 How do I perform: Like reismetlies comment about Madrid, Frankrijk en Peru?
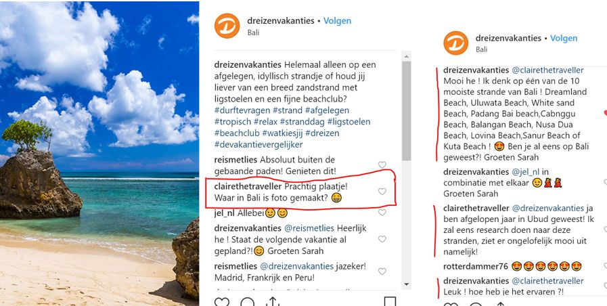coord(382,271)
